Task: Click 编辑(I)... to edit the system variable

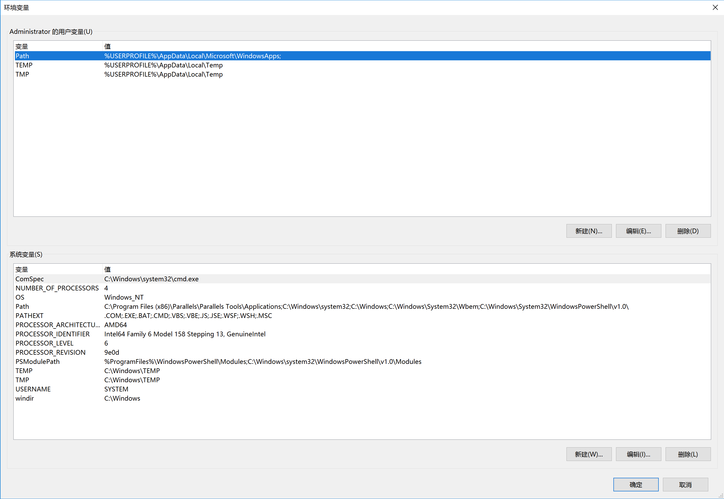Action: coord(638,454)
